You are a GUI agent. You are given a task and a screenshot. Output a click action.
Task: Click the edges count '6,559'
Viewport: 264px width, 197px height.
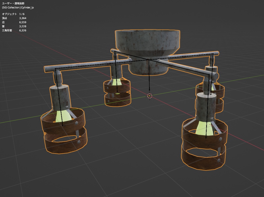[23, 22]
